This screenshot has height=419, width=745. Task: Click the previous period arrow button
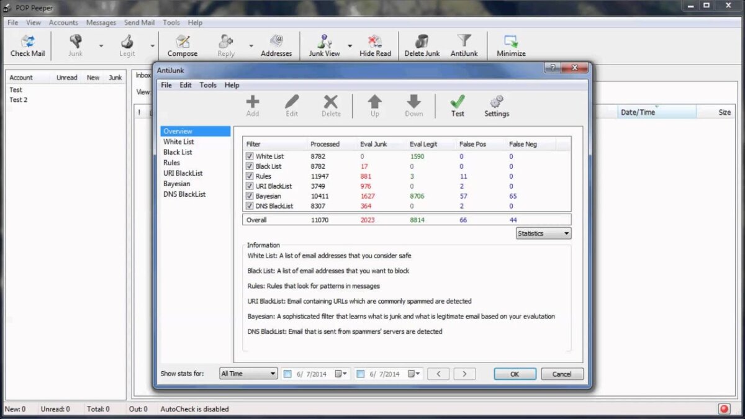click(438, 374)
